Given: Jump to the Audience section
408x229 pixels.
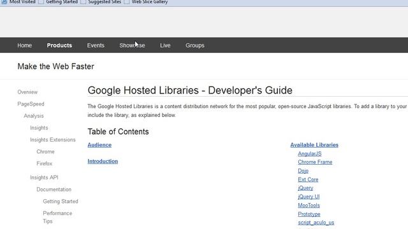Looking at the screenshot, I should [x=99, y=145].
